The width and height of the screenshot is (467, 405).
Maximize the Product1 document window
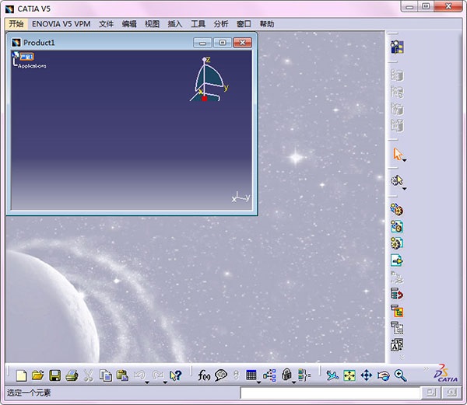coord(222,43)
